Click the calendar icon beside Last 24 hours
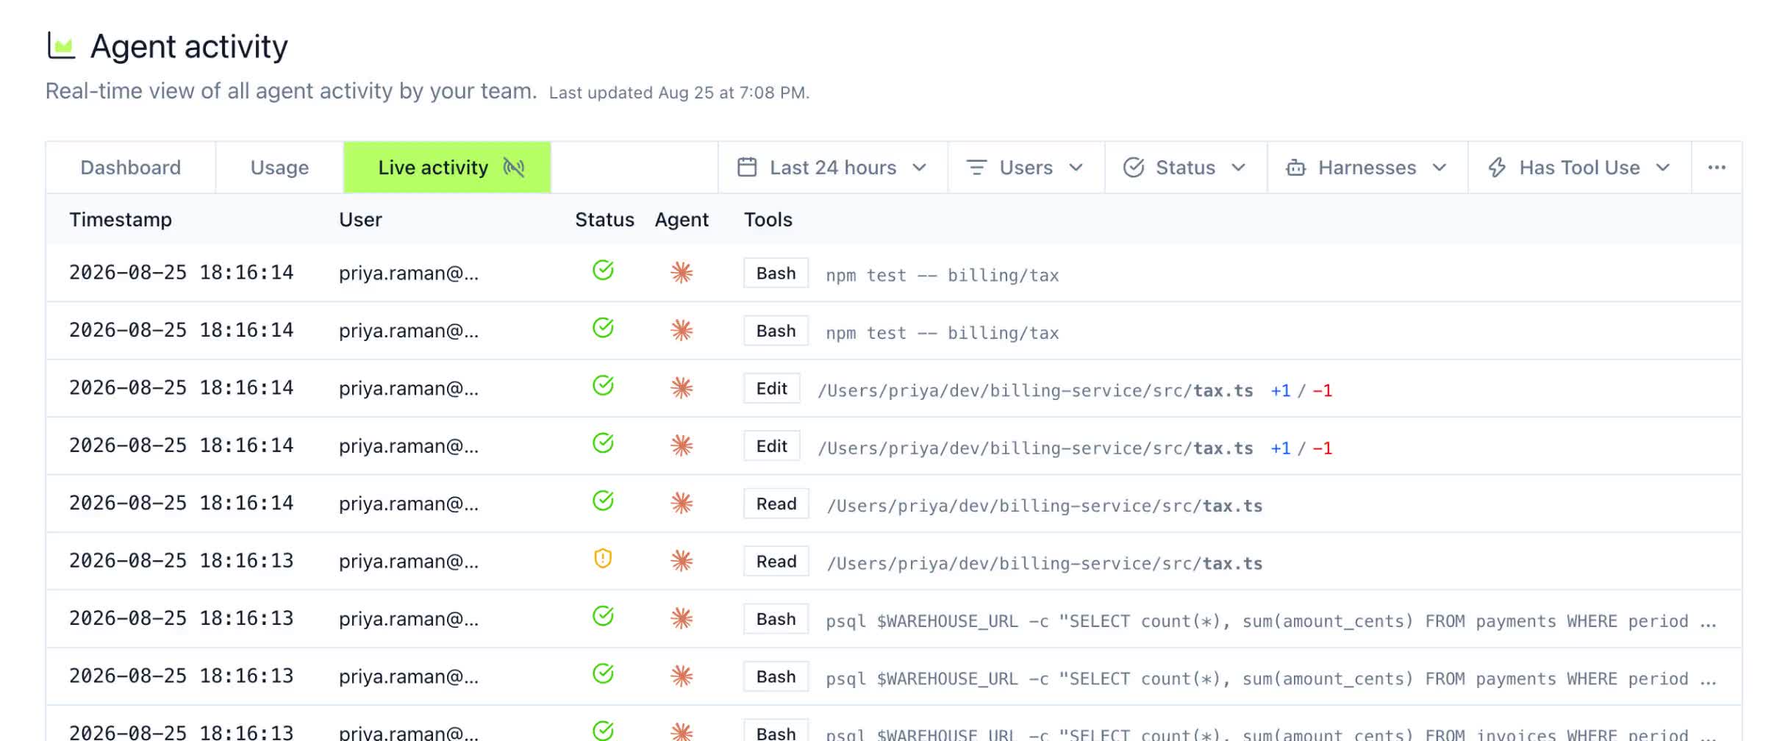 [x=747, y=168]
